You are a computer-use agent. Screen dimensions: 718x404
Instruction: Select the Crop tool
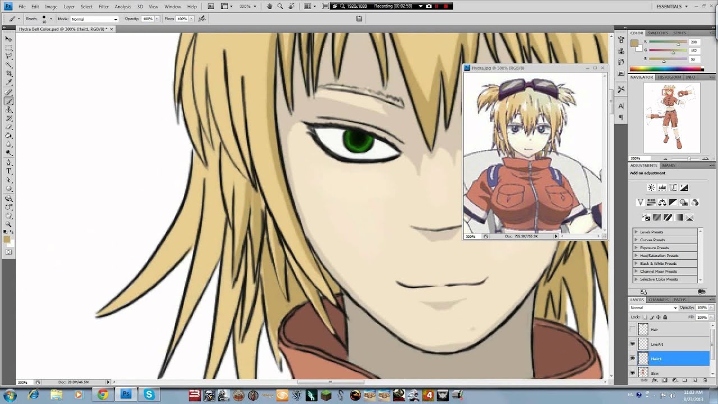pyautogui.click(x=8, y=73)
